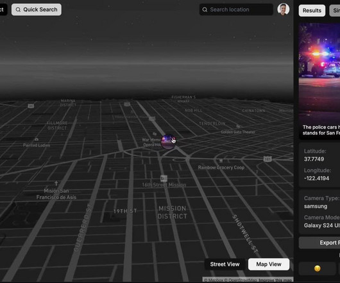Image resolution: width=340 pixels, height=283 pixels.
Task: Open the police cars result image
Action: pos(319,81)
